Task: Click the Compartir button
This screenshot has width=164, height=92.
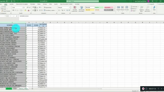Action: [151, 4]
